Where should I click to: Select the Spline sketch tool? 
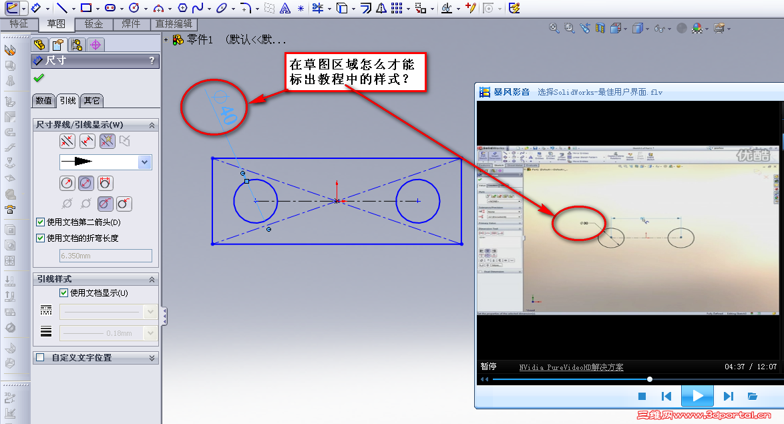tap(198, 8)
